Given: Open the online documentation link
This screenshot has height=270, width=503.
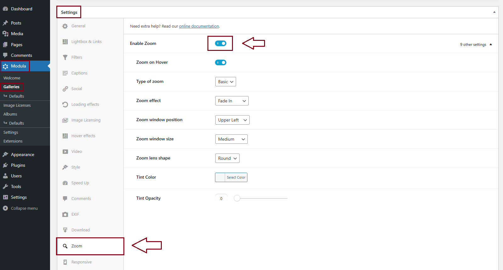Looking at the screenshot, I should coord(199,26).
